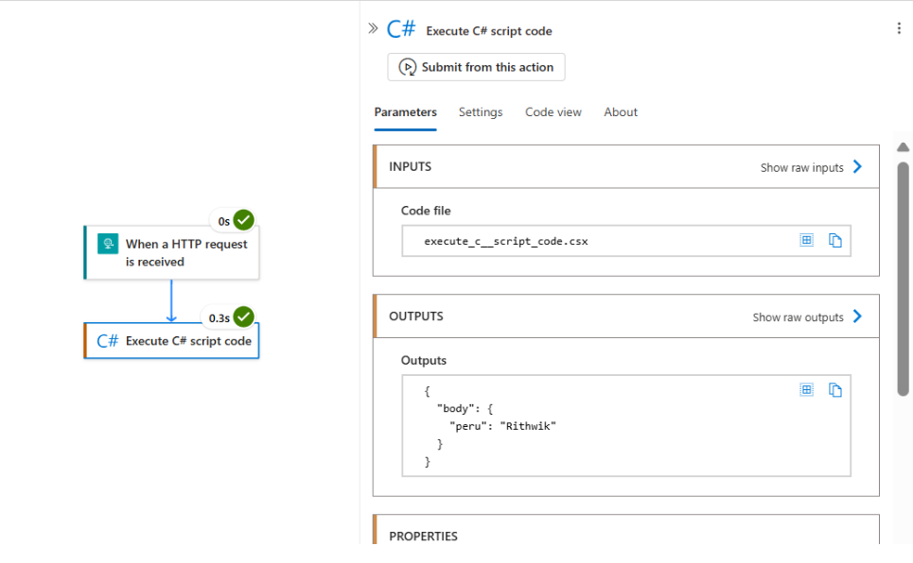Copy the Outputs JSON to clipboard
Image resolution: width=913 pixels, height=563 pixels.
pyautogui.click(x=835, y=388)
